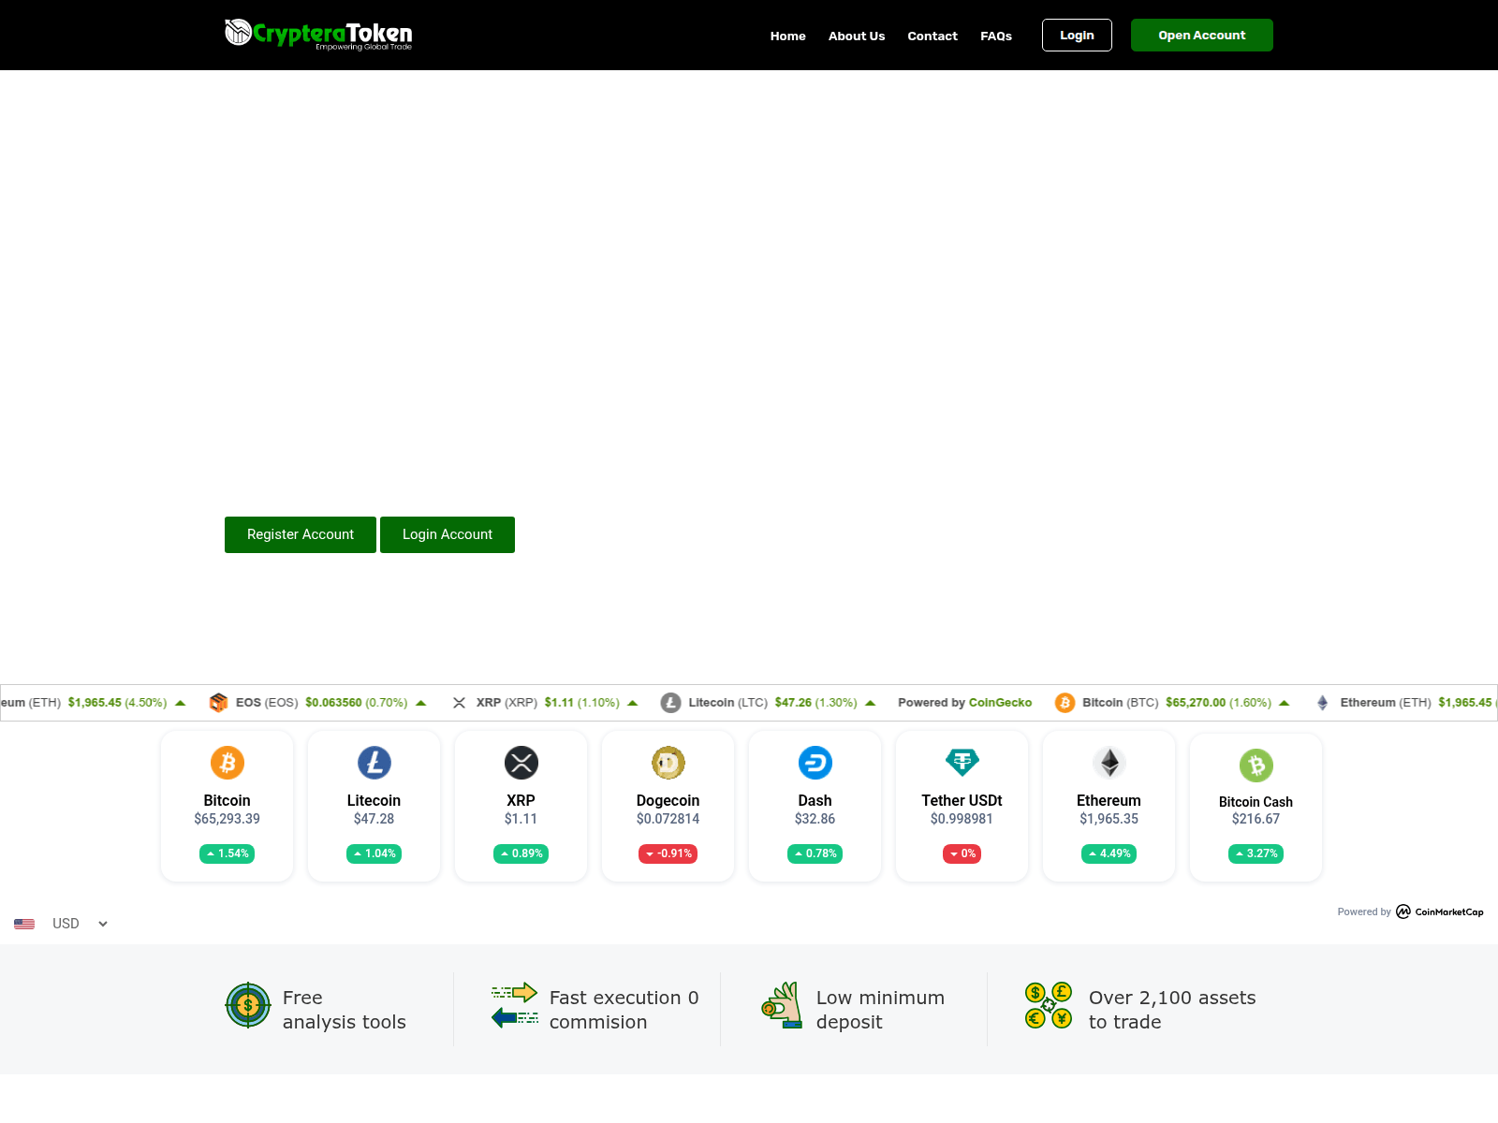The image size is (1498, 1123).
Task: Click XRP's 0.89% change badge
Action: (521, 853)
